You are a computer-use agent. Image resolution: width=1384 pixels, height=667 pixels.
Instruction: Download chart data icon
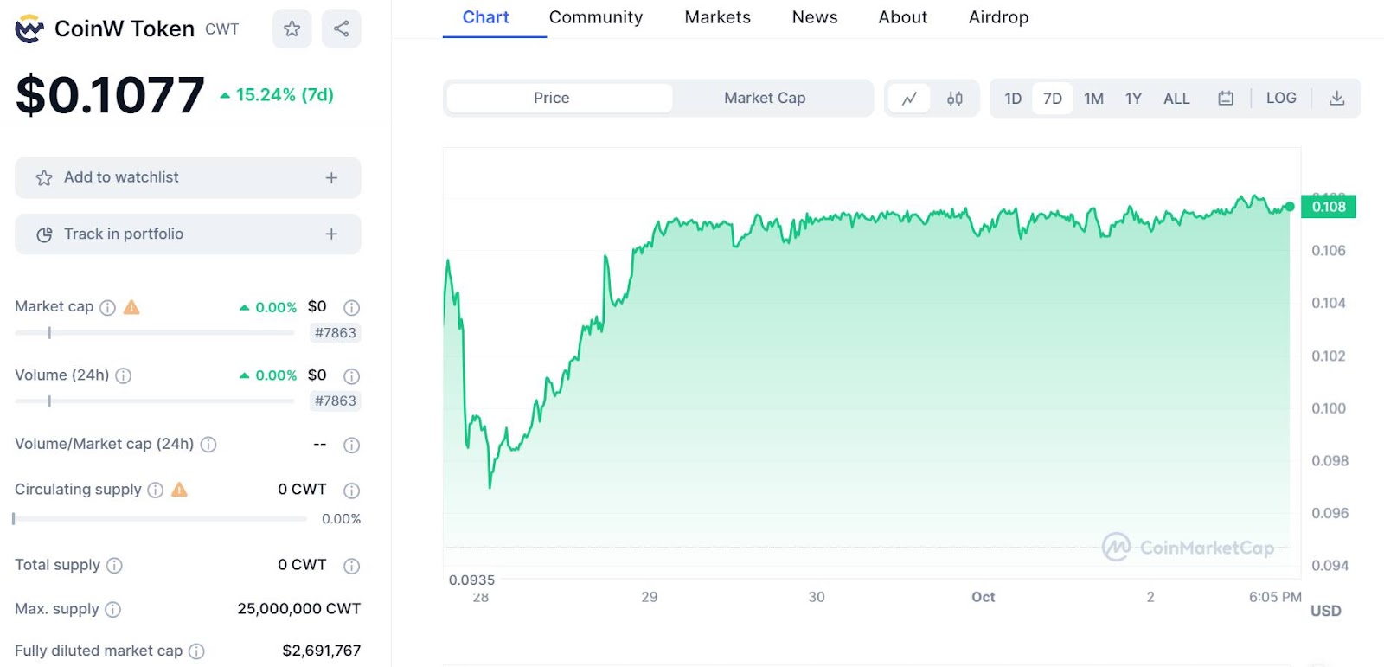(1336, 99)
